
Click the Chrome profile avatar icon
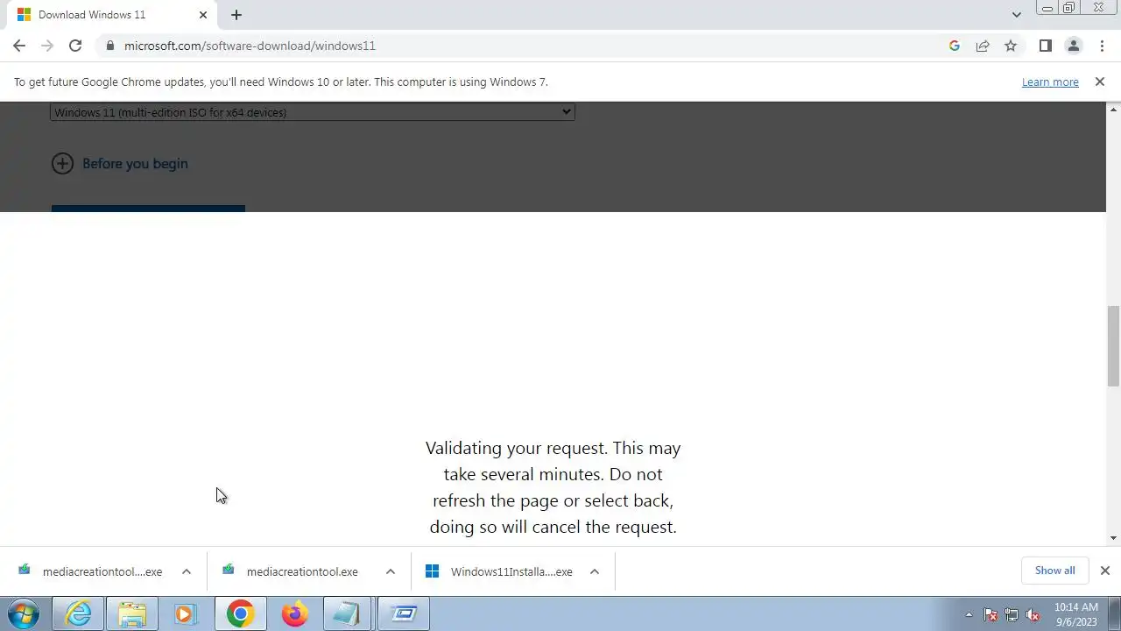[1073, 46]
